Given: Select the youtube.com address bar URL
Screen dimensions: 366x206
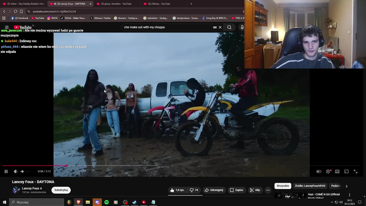Looking at the screenshot, I should [54, 11].
